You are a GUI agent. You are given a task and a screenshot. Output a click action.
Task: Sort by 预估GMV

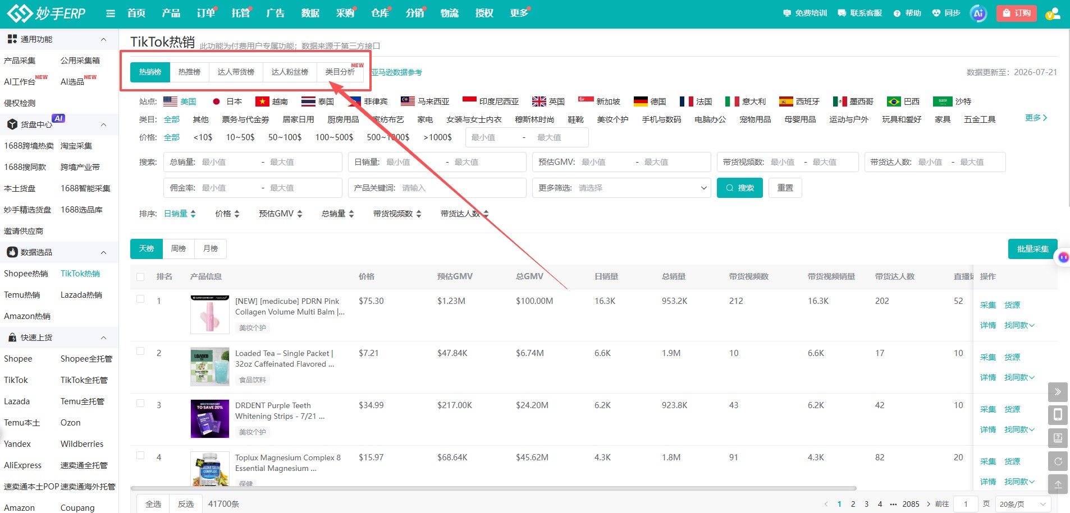click(281, 214)
